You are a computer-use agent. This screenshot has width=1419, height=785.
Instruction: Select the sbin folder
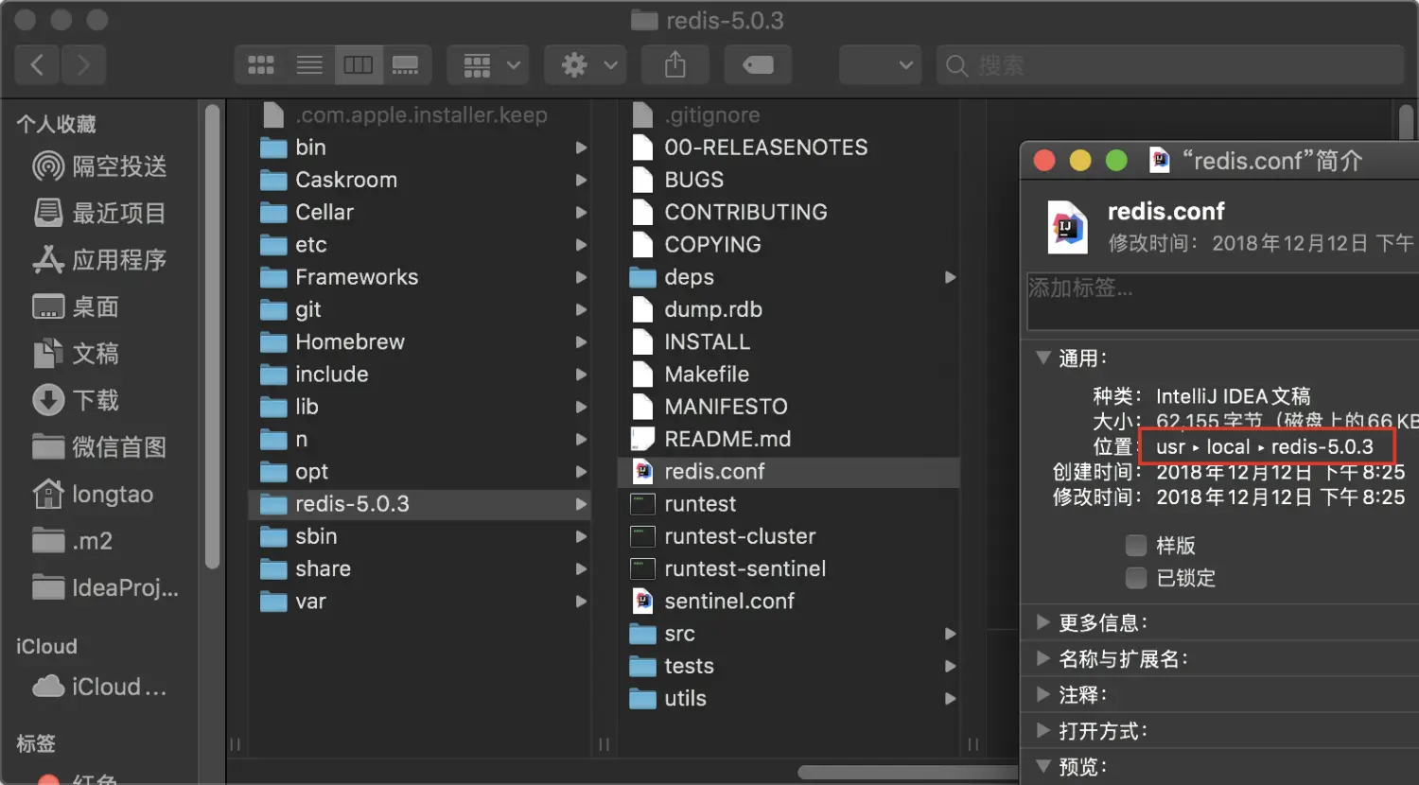click(419, 536)
